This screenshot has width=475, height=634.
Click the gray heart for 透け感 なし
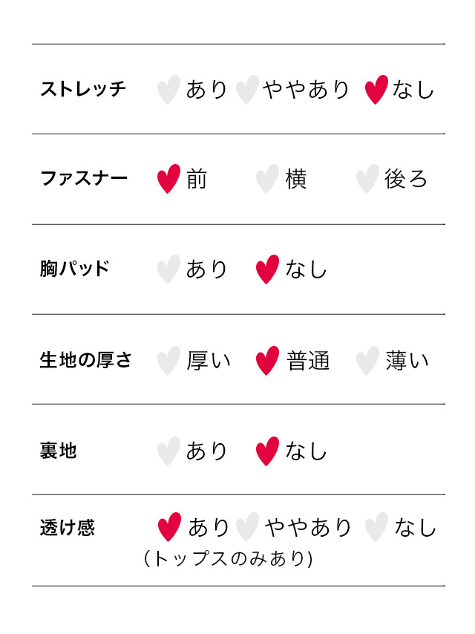(376, 527)
